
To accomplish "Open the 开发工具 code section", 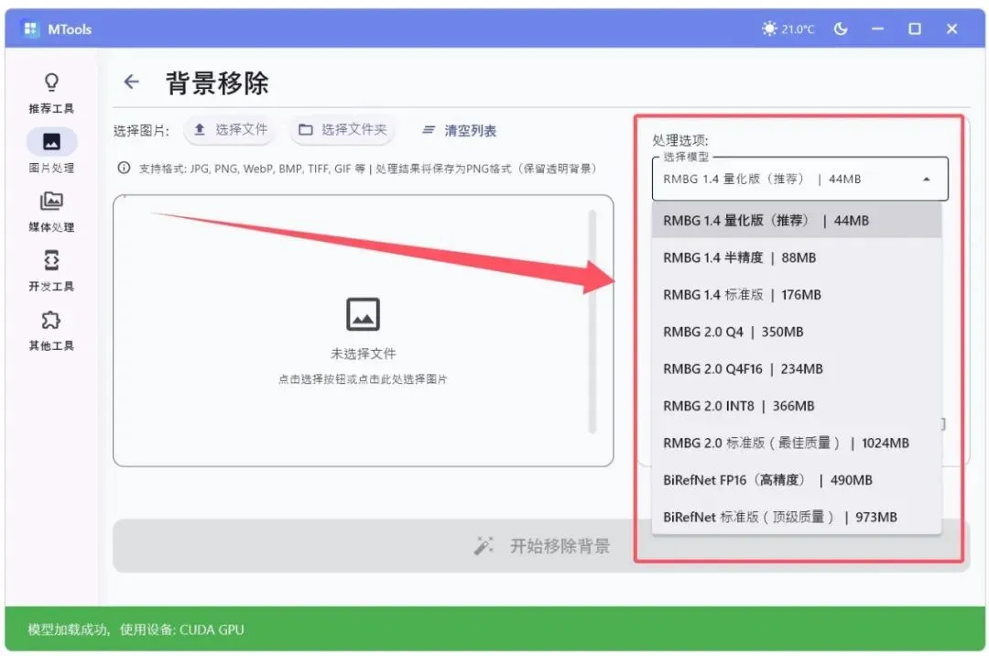I will 51,270.
